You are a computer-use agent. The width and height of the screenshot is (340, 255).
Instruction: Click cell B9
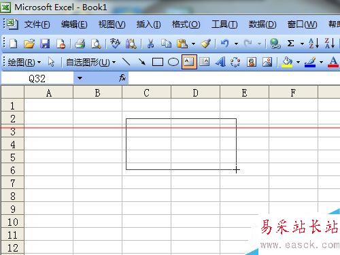(97, 209)
